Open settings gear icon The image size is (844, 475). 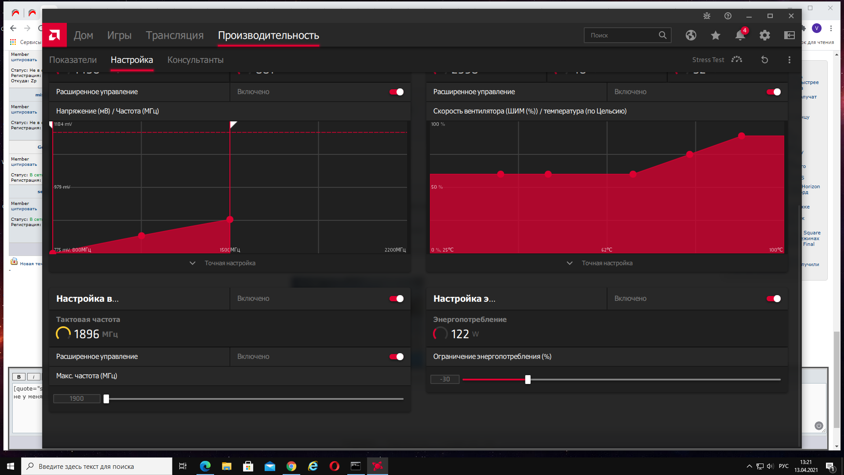tap(764, 35)
